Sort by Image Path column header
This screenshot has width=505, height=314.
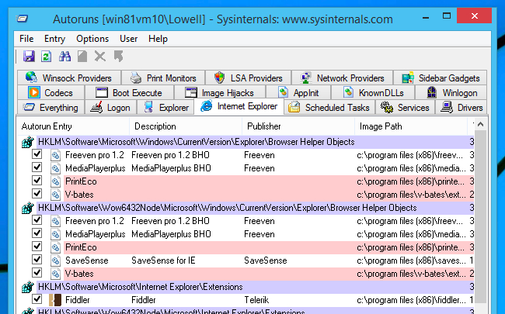coord(411,126)
